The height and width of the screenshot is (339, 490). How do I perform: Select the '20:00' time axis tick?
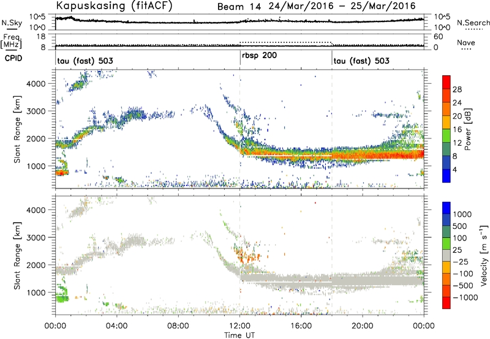pyautogui.click(x=363, y=326)
